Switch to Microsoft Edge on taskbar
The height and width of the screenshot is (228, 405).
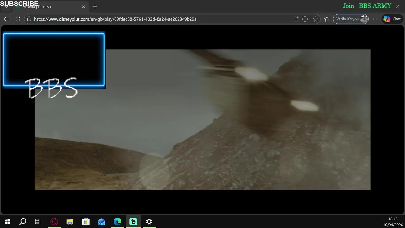click(x=117, y=222)
